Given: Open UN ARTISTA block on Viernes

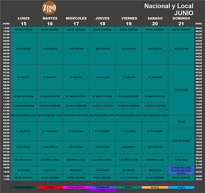Looking at the screenshot, I should point(129,170).
